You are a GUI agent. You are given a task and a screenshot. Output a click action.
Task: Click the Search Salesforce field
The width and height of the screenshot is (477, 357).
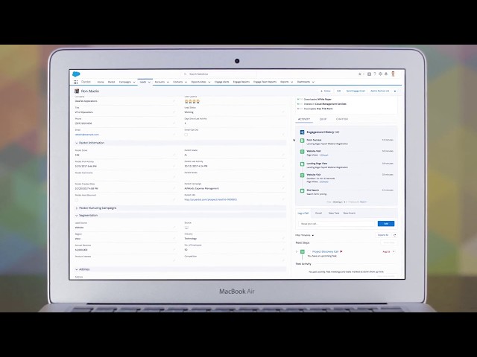(x=218, y=74)
